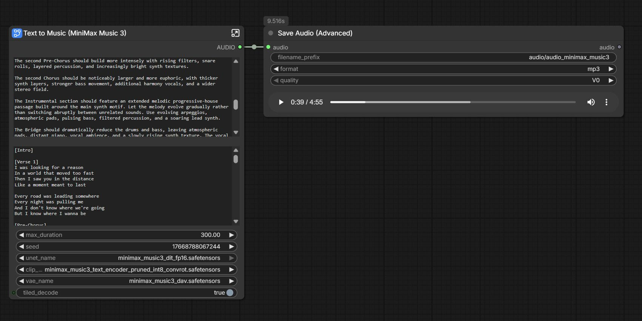The image size is (642, 321).
Task: Click the lyrics scrollbar thumb
Action: coord(236,159)
